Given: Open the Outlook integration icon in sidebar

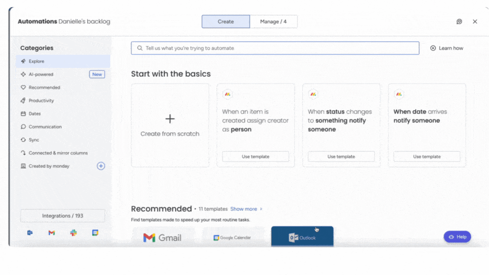Looking at the screenshot, I should (30, 233).
